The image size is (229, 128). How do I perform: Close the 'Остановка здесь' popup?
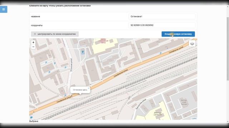pos(88,88)
